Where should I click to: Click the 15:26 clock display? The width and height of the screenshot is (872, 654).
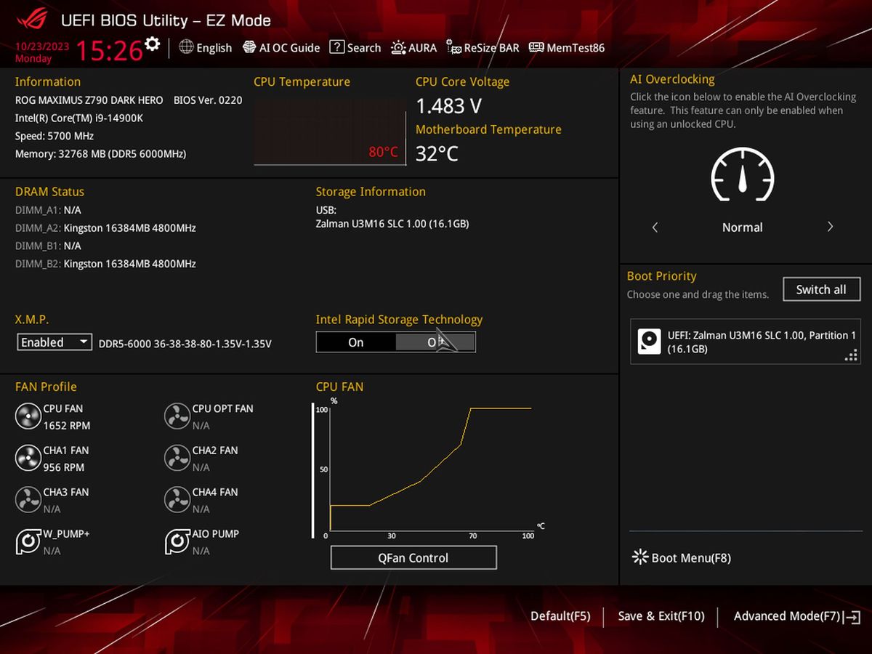(x=109, y=50)
